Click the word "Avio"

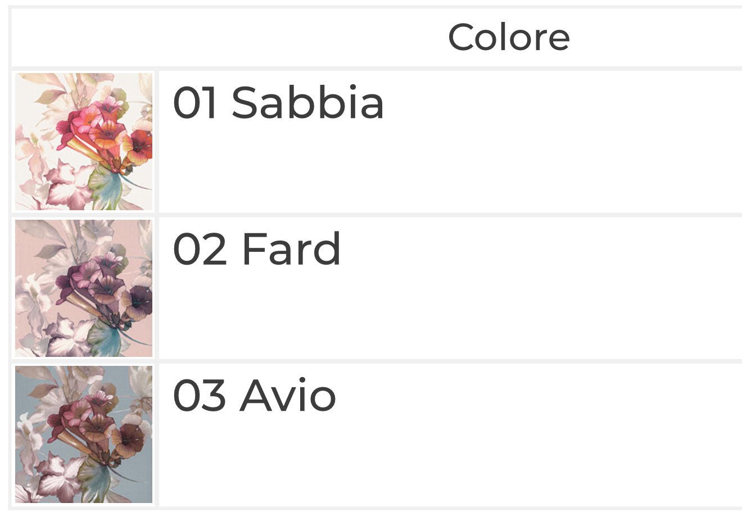pyautogui.click(x=288, y=396)
